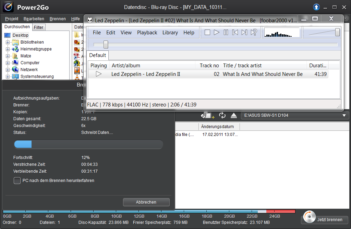Click the Bibliotheken folder icon

click(15, 42)
